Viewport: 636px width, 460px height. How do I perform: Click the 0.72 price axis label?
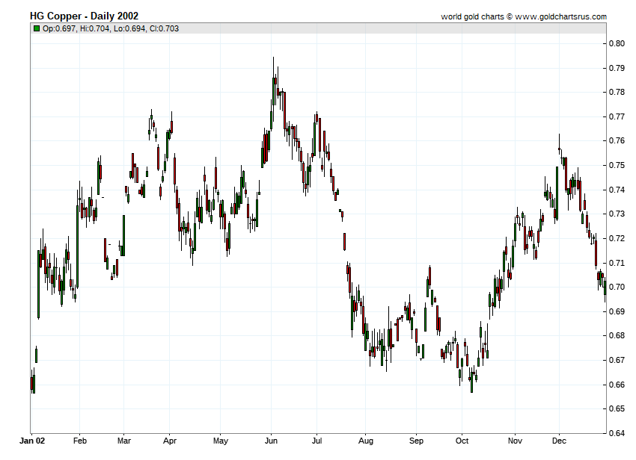click(617, 238)
